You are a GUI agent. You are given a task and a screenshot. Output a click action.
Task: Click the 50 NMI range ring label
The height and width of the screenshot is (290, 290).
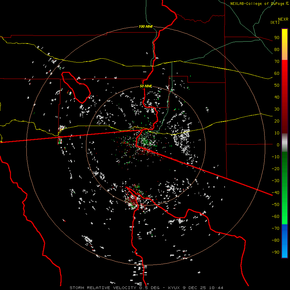[x=146, y=86]
